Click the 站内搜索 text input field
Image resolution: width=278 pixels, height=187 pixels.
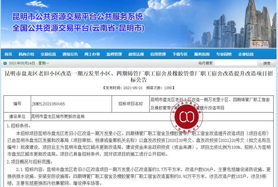[x=236, y=63]
